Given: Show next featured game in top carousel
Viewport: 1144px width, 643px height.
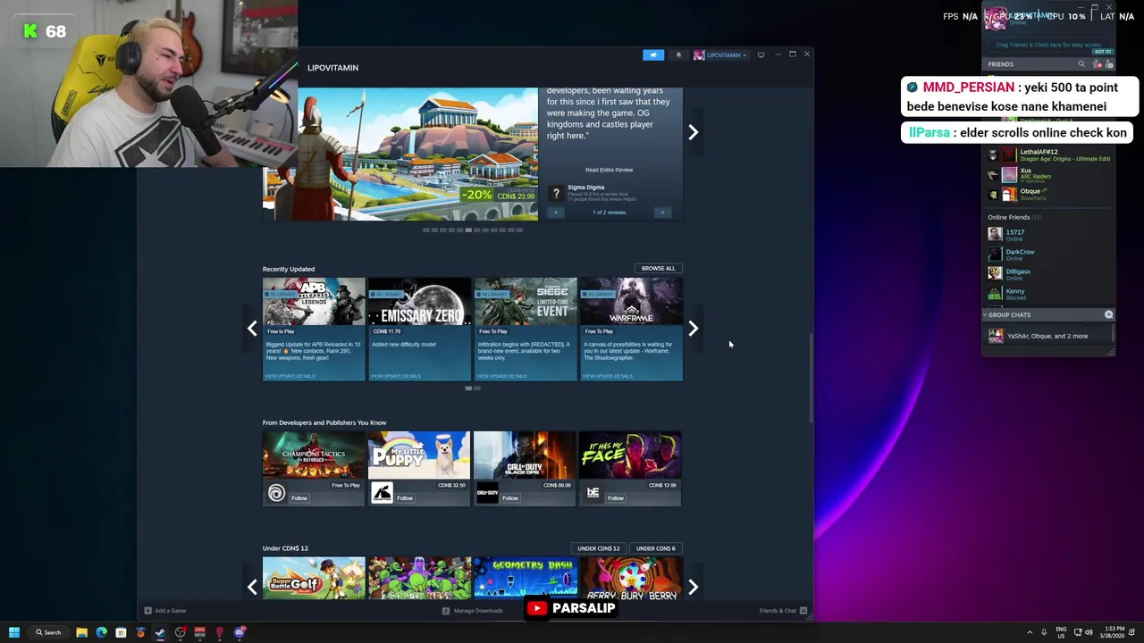Looking at the screenshot, I should pyautogui.click(x=693, y=132).
